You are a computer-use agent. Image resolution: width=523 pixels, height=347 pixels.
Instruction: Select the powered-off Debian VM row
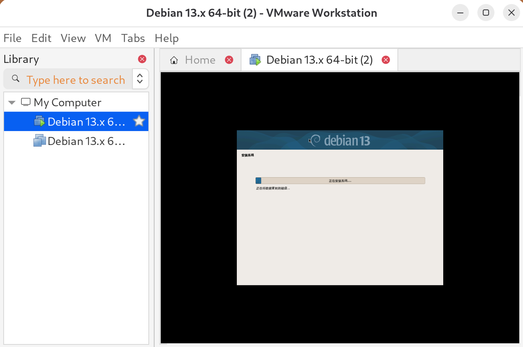[x=76, y=141]
